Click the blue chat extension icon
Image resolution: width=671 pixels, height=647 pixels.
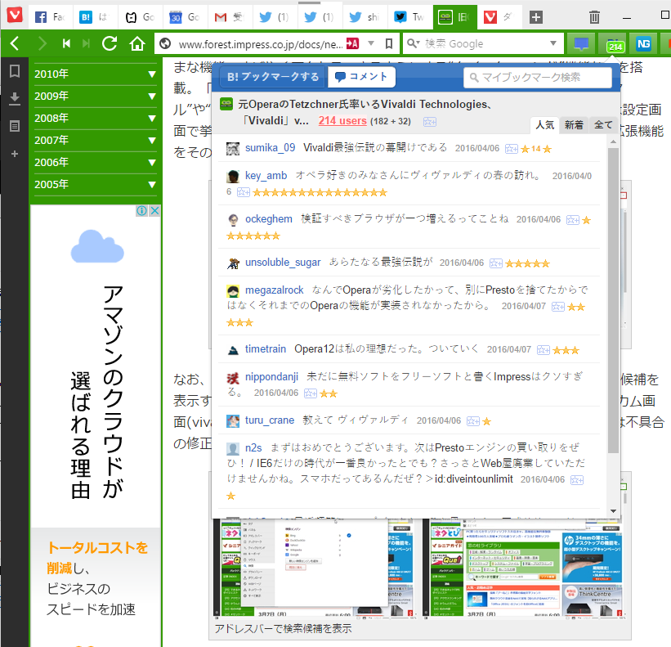click(581, 43)
